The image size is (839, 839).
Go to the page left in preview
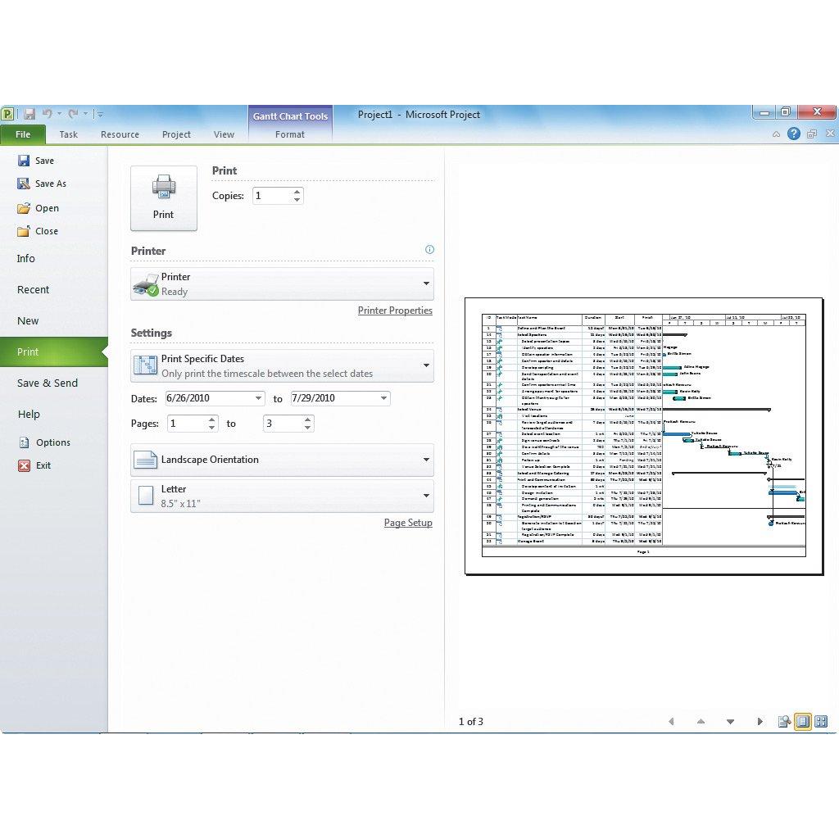[671, 722]
